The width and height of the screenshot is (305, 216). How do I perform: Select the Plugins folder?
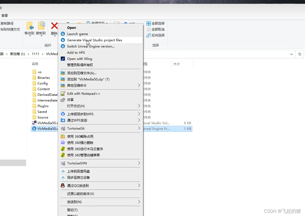click(43, 106)
